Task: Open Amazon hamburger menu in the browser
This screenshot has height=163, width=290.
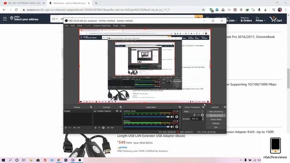Action: [x=5, y=19]
